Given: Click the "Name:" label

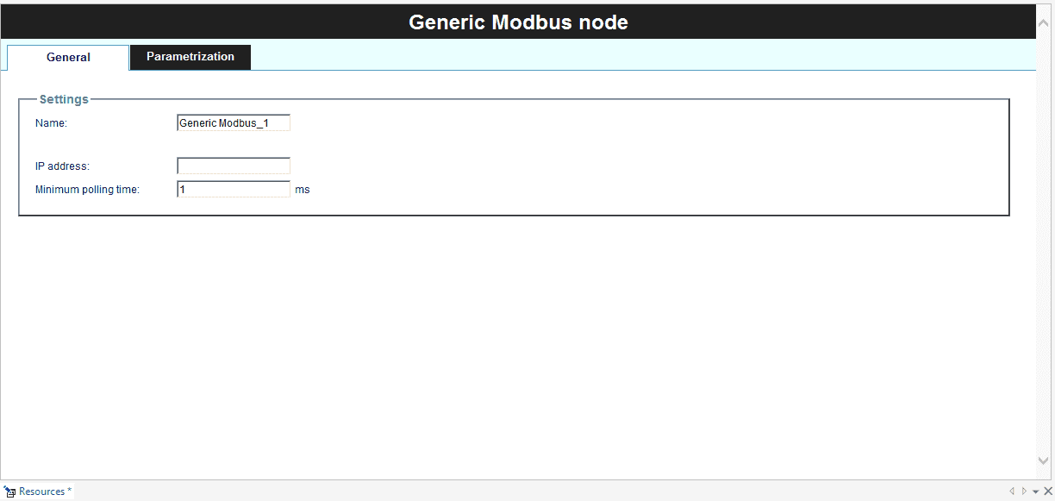Looking at the screenshot, I should pyautogui.click(x=51, y=123).
